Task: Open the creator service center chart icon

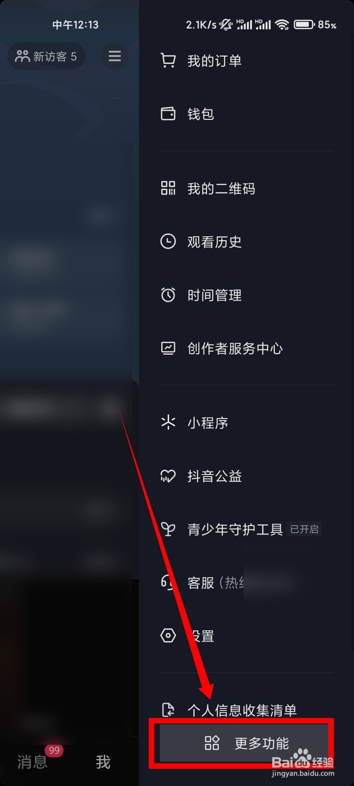Action: pos(168,348)
